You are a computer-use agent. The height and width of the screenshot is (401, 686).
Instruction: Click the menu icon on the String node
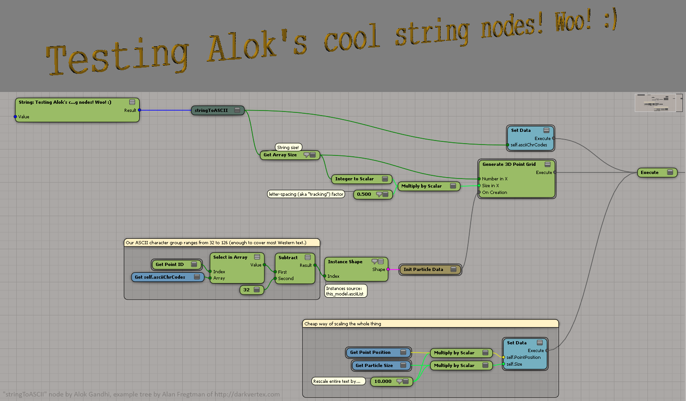[132, 102]
